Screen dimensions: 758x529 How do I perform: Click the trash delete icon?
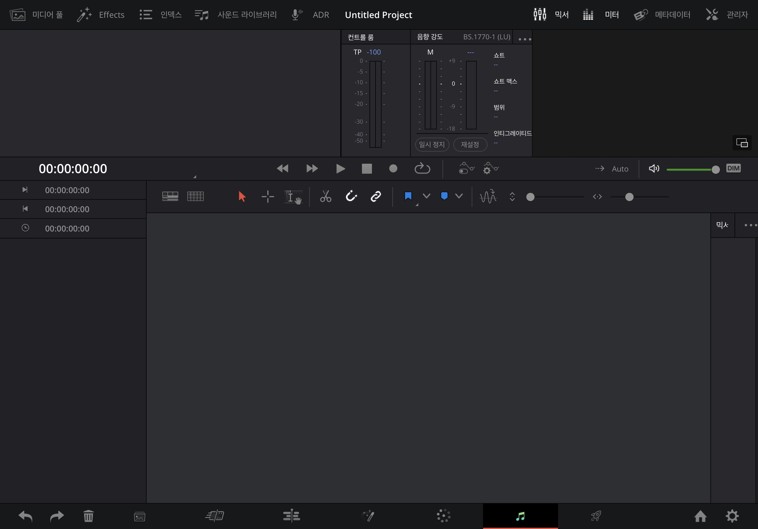click(89, 516)
